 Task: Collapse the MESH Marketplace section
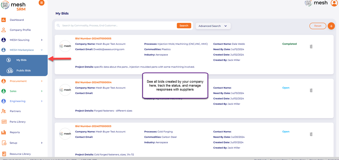pyautogui.click(x=42, y=50)
